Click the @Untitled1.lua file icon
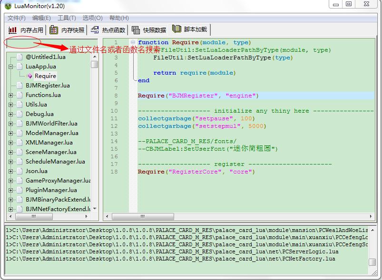The height and width of the screenshot is (280, 382). click(x=20, y=57)
